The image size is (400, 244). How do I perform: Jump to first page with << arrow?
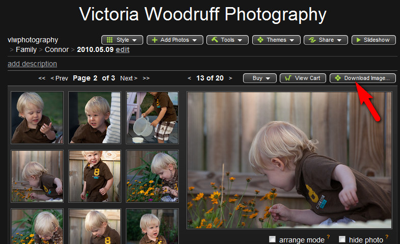click(42, 78)
